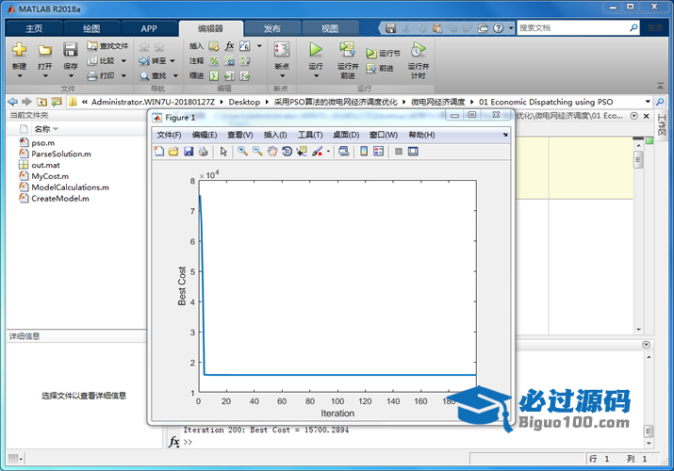The image size is (674, 471).
Task: Expand the Save dropdown arrow
Action: (x=71, y=76)
